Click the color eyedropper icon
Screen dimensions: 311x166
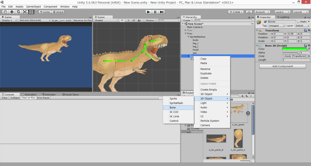tap(309, 49)
